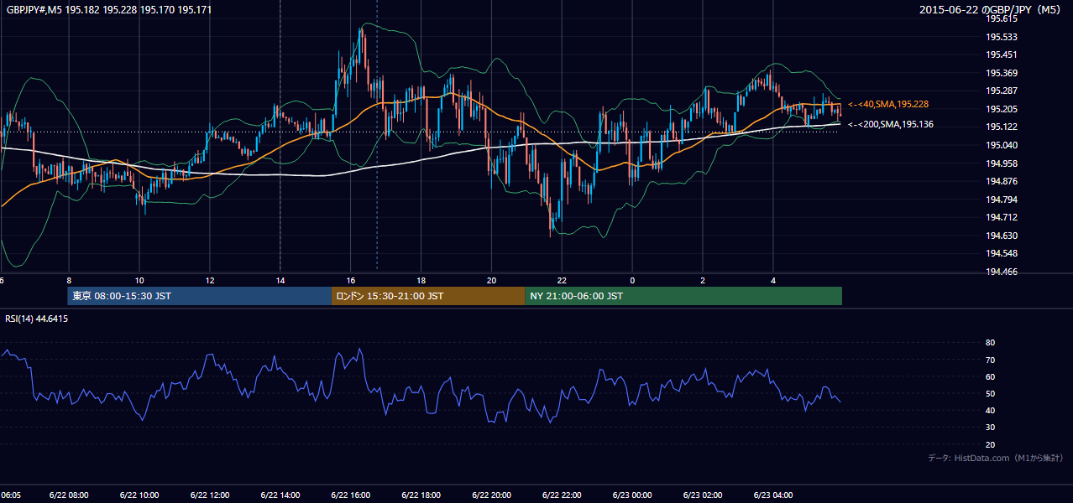
Task: Click hour 22 on price chart time axis
Action: (562, 280)
